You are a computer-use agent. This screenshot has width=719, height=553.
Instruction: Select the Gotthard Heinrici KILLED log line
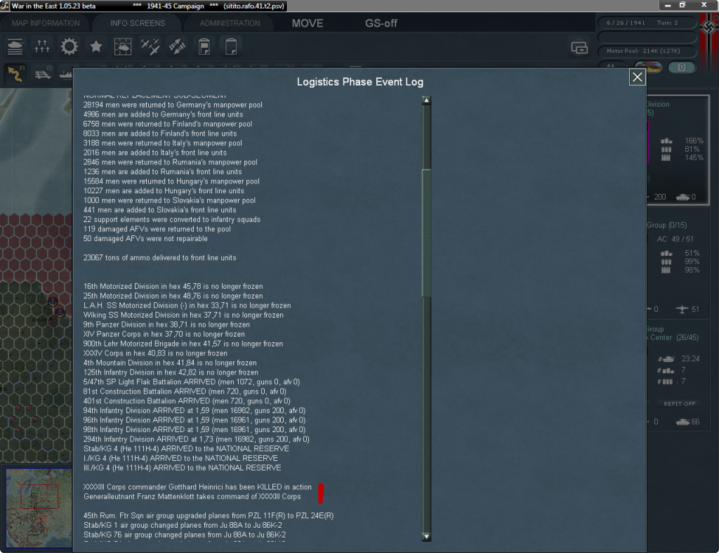pos(197,487)
